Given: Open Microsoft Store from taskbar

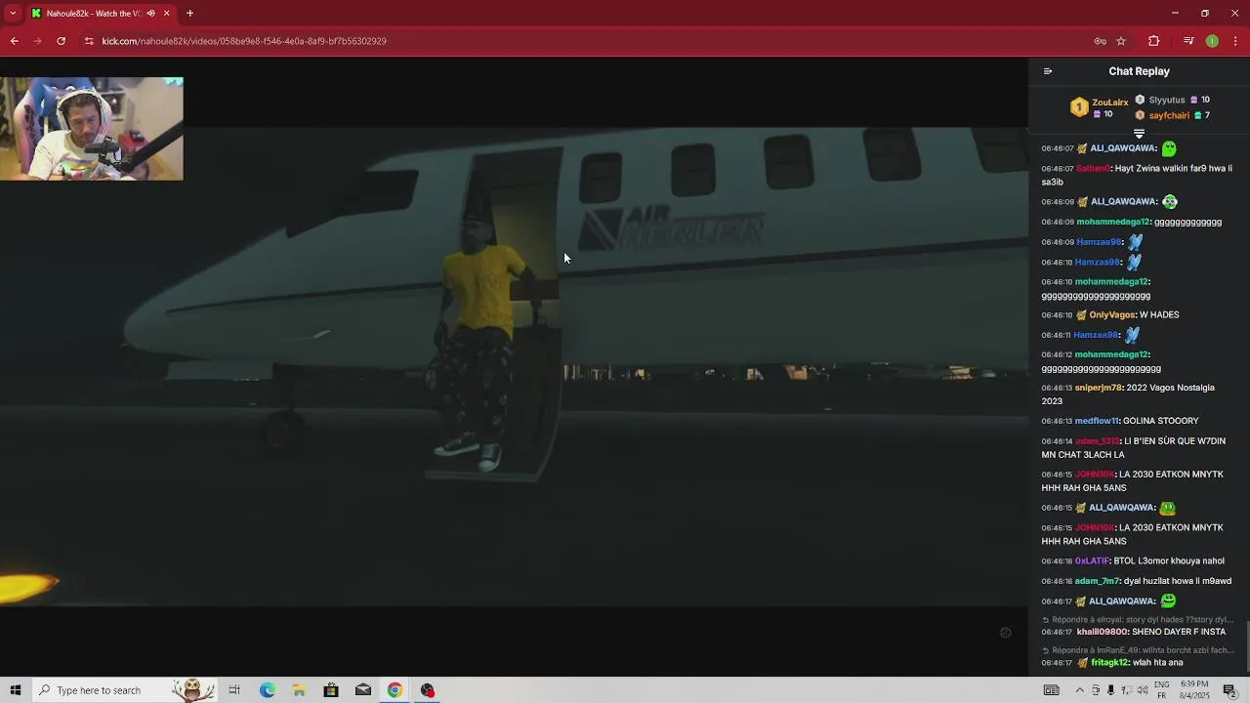Looking at the screenshot, I should pos(331,690).
